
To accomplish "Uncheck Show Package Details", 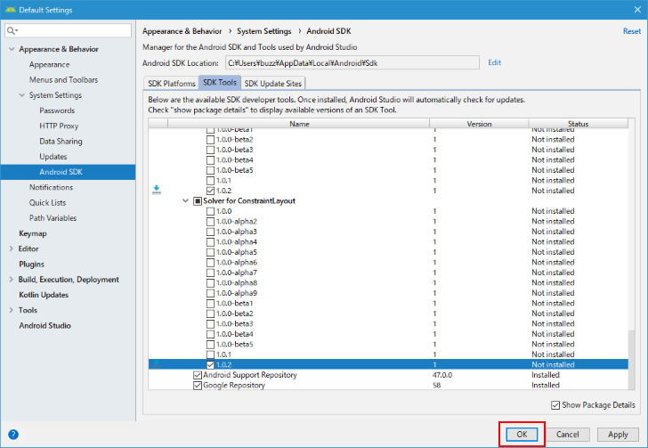I will (x=555, y=405).
